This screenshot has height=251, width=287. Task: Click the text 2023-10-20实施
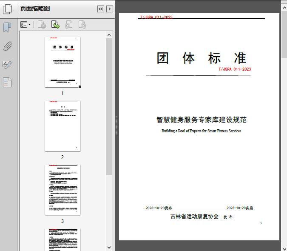[240, 208]
